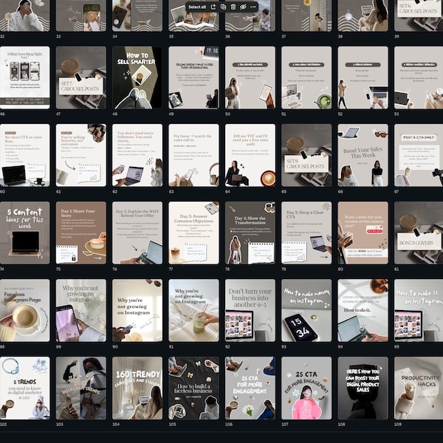The image size is (443, 443).
Task: Pick page 81 'Bonus Covers' thumbnail
Action: pyautogui.click(x=419, y=233)
